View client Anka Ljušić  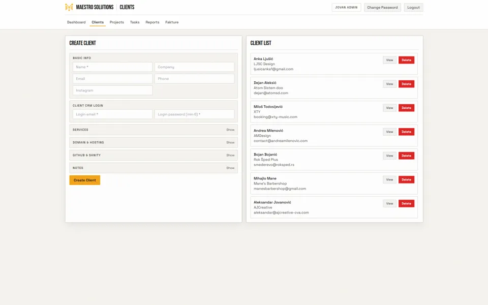tap(389, 60)
